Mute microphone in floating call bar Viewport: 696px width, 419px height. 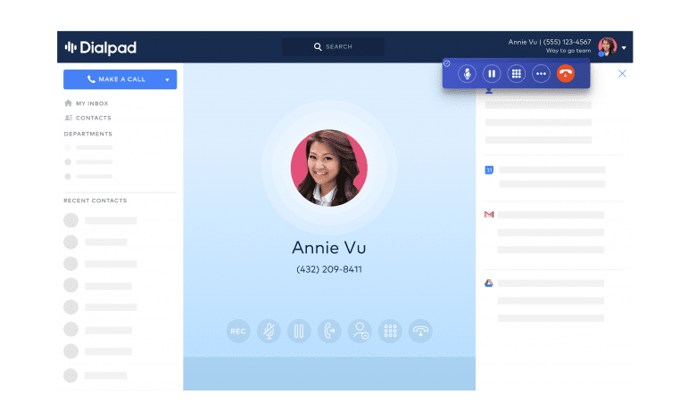click(x=467, y=74)
